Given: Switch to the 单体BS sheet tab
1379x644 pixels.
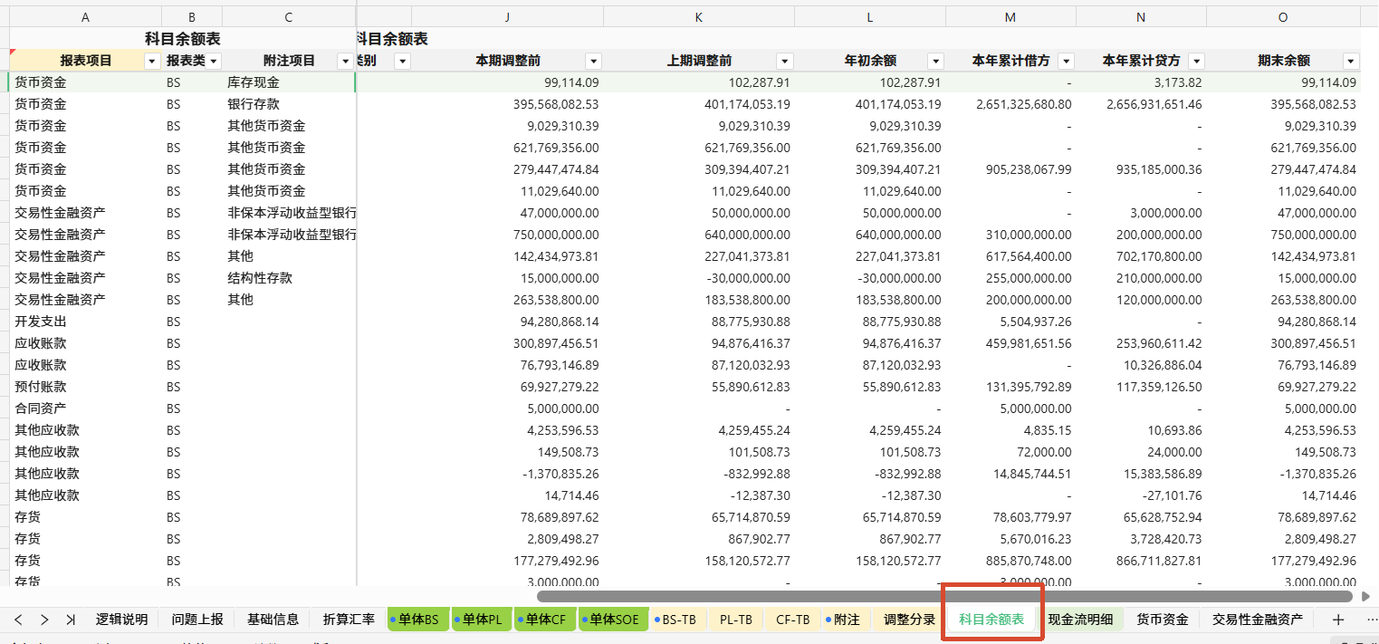Looking at the screenshot, I should coord(418,620).
